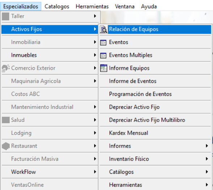The width and height of the screenshot is (213, 190).
Task: Select the Eventos menu entry
Action: pyautogui.click(x=155, y=42)
